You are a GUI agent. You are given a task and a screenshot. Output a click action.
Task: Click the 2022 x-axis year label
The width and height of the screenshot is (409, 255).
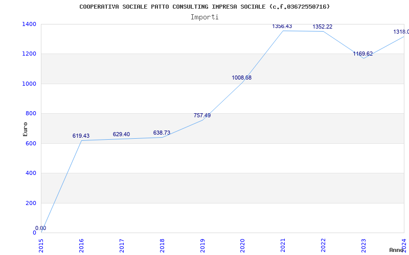point(324,245)
